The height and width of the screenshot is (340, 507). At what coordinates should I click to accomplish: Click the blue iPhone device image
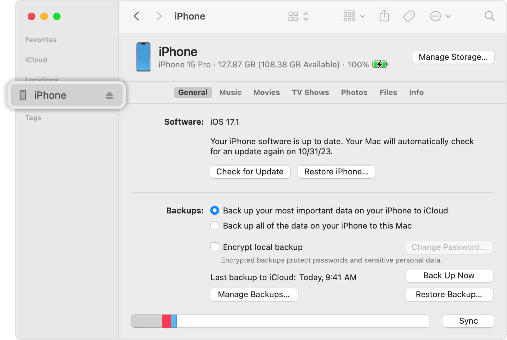click(x=143, y=57)
